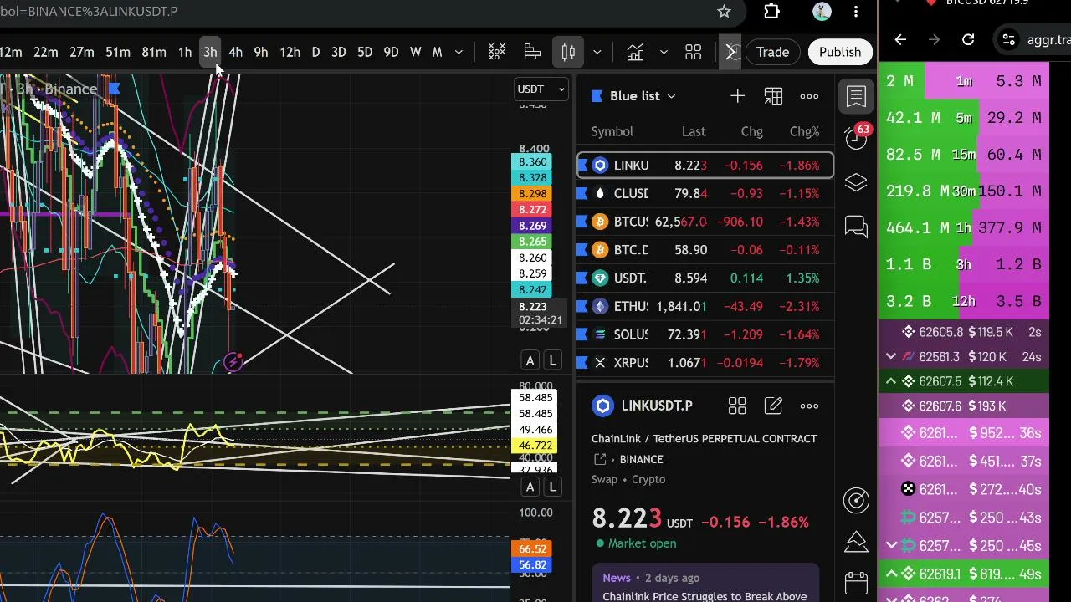Image resolution: width=1071 pixels, height=602 pixels.
Task: Open LINKUSDT.P details three-dot menu
Action: tap(809, 406)
